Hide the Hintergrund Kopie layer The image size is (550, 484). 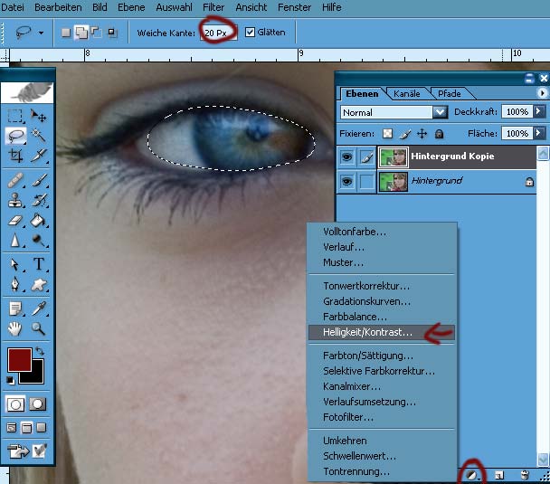pyautogui.click(x=348, y=157)
